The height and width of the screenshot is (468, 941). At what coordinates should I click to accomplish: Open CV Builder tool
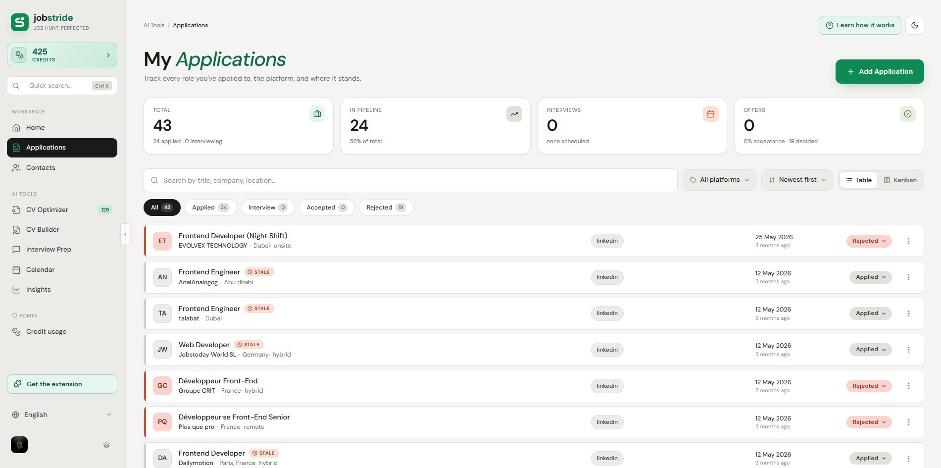pyautogui.click(x=62, y=230)
